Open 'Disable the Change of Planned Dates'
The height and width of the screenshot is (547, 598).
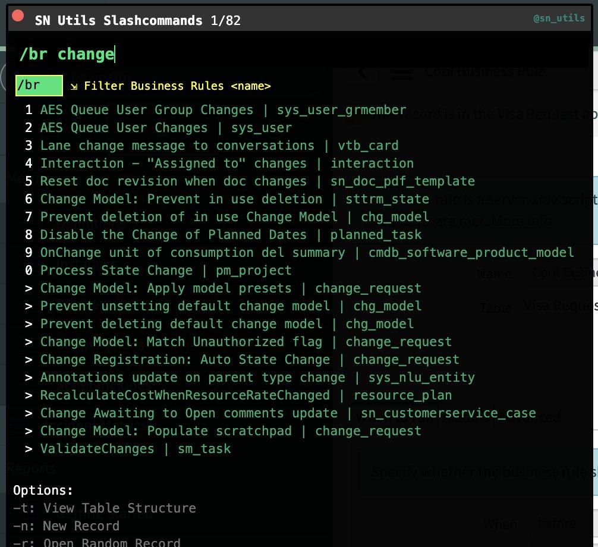click(x=231, y=235)
